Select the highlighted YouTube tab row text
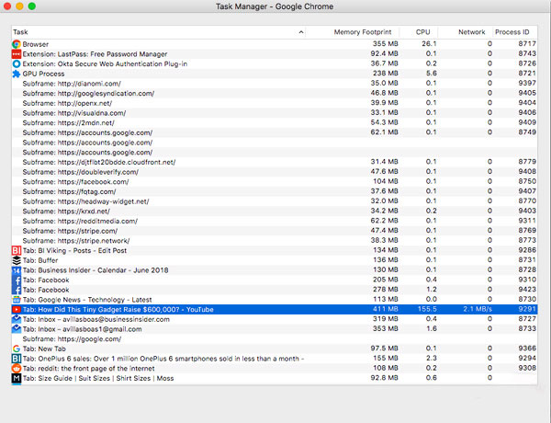The image size is (551, 423). [118, 310]
